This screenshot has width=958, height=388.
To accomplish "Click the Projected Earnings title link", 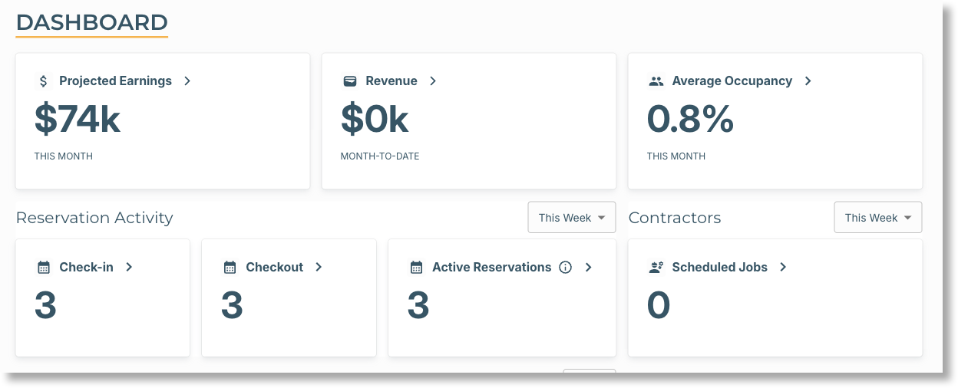I will (x=115, y=81).
